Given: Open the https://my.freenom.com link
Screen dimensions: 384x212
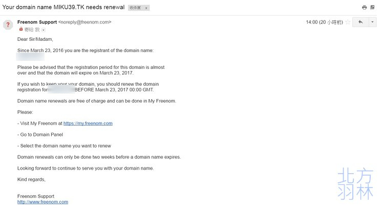Looking at the screenshot, I should [88, 123].
